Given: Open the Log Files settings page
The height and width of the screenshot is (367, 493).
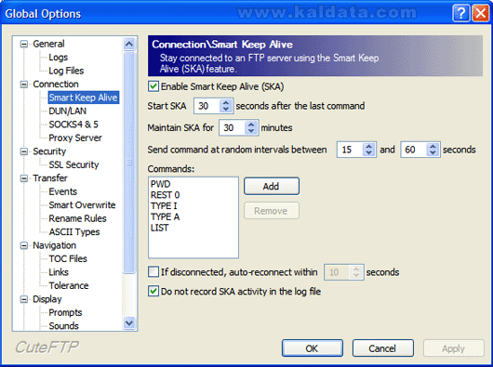Looking at the screenshot, I should [66, 71].
